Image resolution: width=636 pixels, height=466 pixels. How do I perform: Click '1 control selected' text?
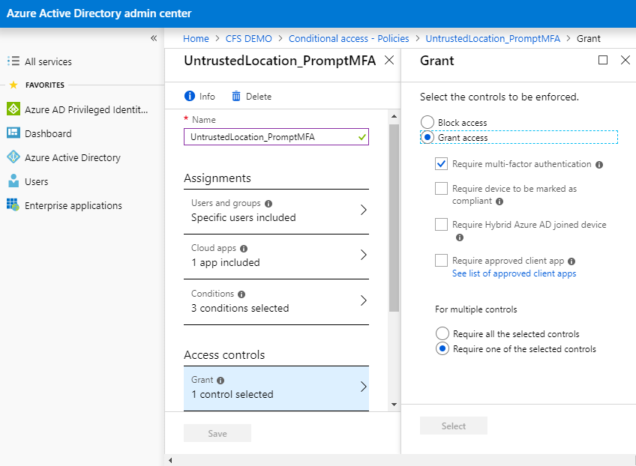click(x=232, y=394)
